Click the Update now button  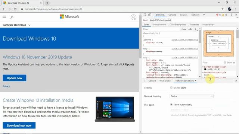(x=15, y=78)
